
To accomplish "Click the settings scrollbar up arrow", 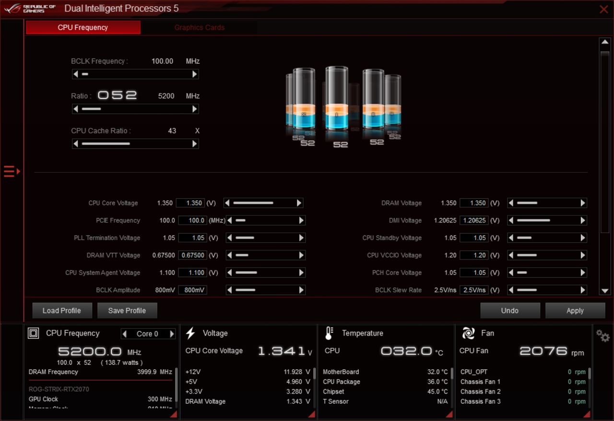I will coord(604,42).
